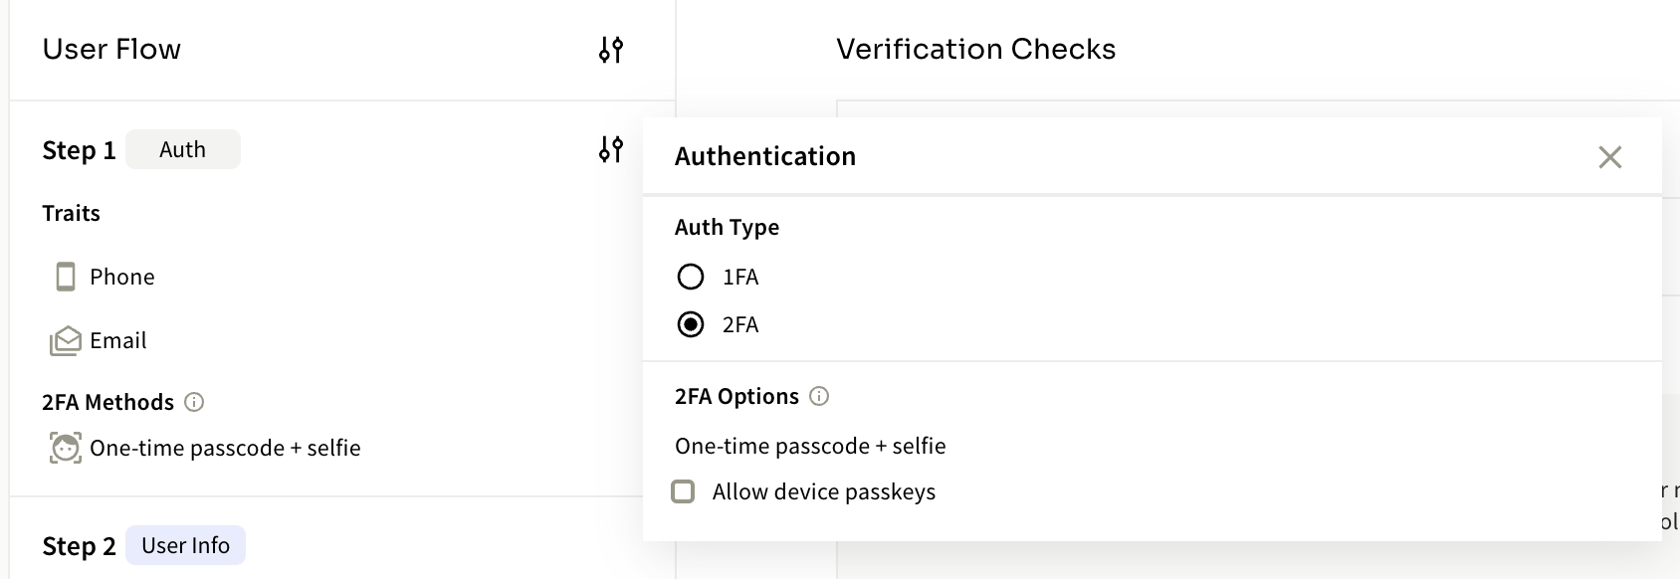Select the Phone trait label

click(122, 277)
